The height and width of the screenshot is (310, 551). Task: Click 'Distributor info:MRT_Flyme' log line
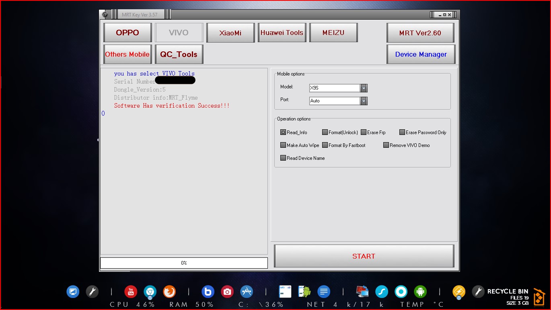pos(156,98)
